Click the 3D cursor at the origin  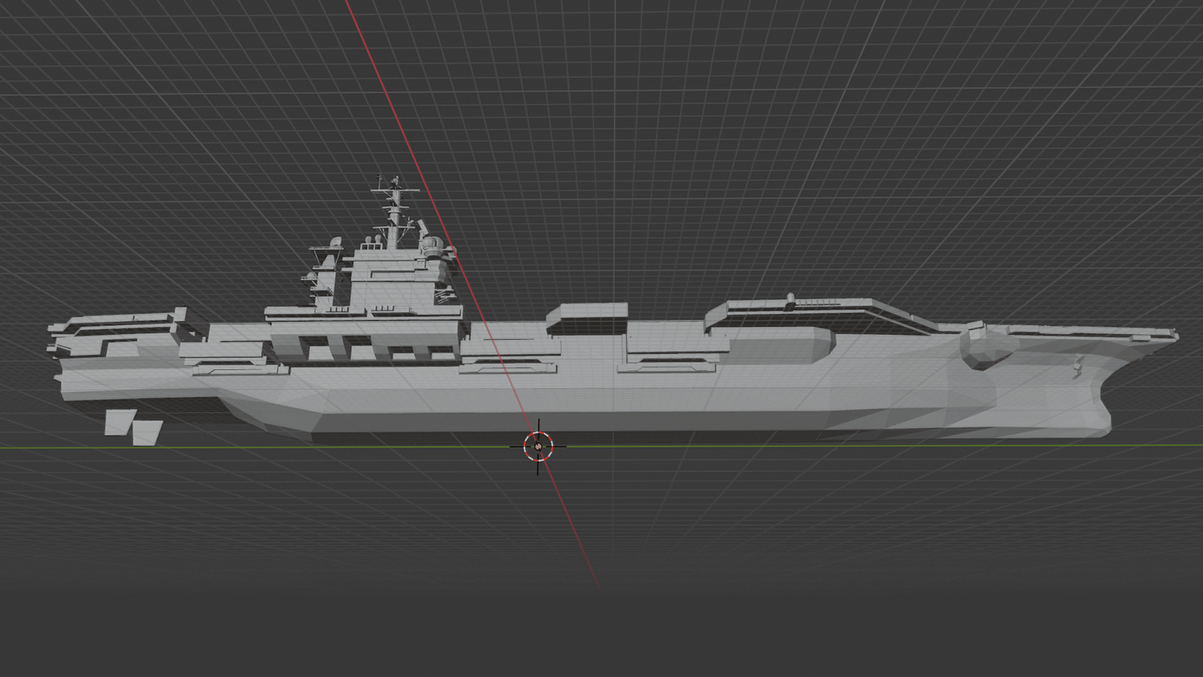[538, 446]
